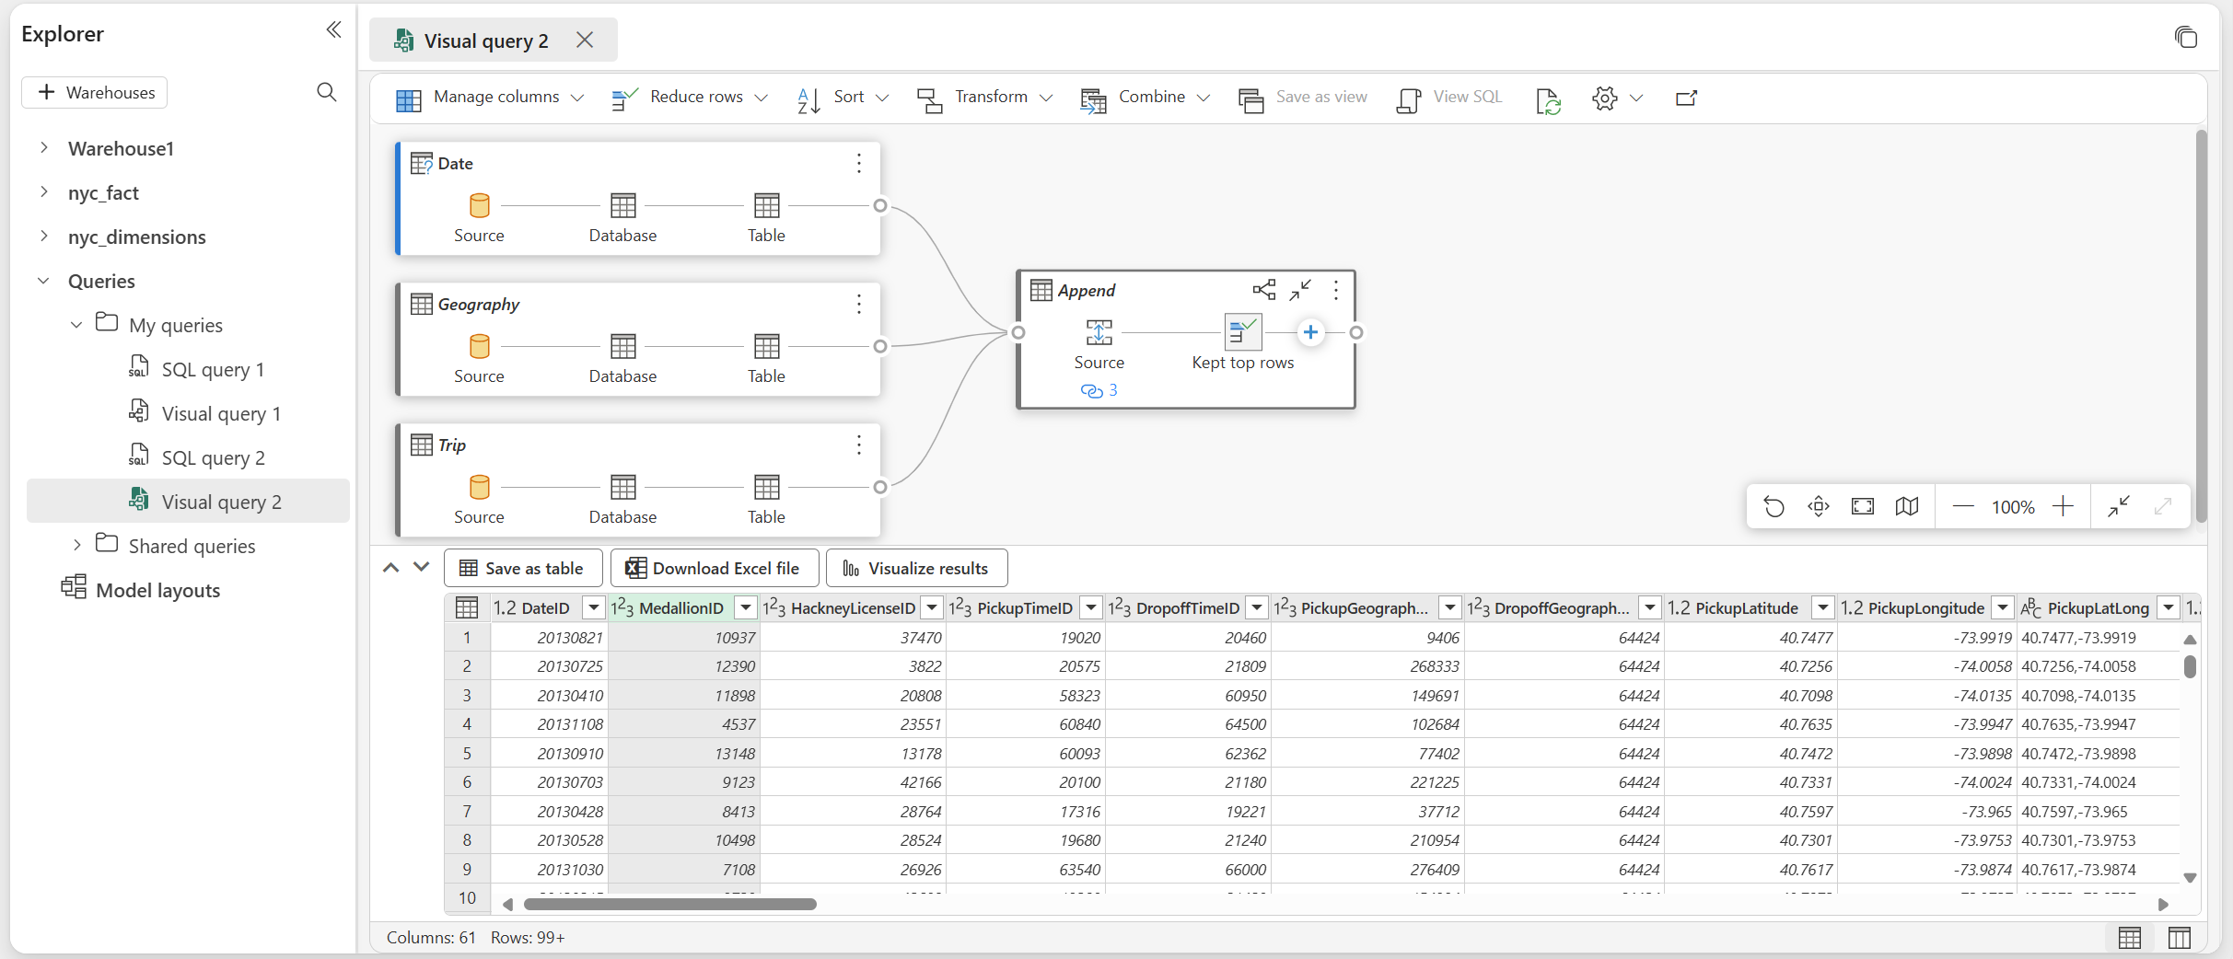Click the zoom in plus button
The image size is (2233, 959).
(2063, 507)
